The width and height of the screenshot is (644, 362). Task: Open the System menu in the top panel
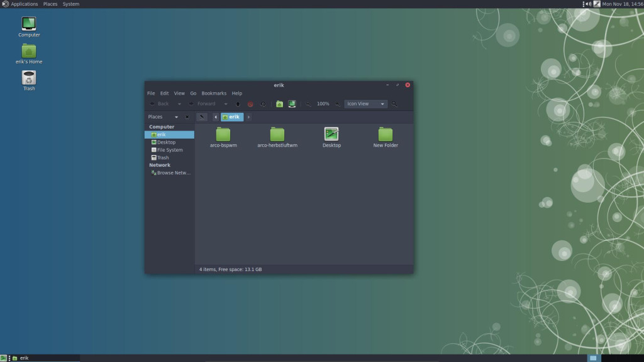click(70, 4)
